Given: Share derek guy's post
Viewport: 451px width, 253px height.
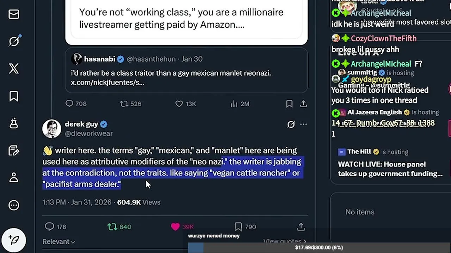Looking at the screenshot, I should tap(301, 227).
